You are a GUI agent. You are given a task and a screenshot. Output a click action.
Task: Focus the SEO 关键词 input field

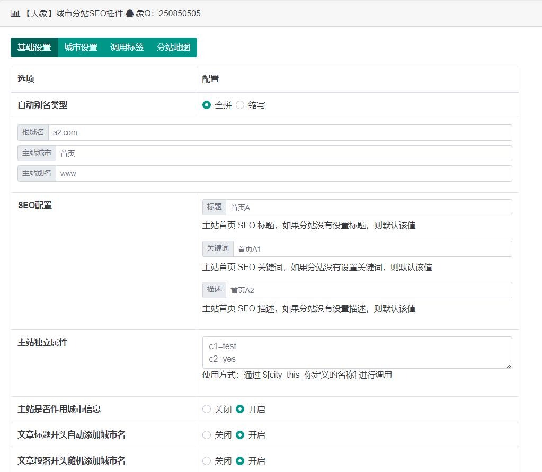tap(372, 248)
